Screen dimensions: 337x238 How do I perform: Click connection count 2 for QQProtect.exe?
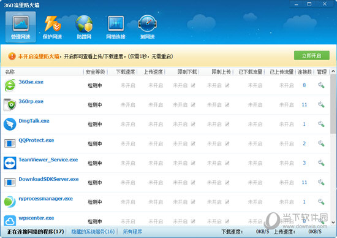[x=304, y=144]
